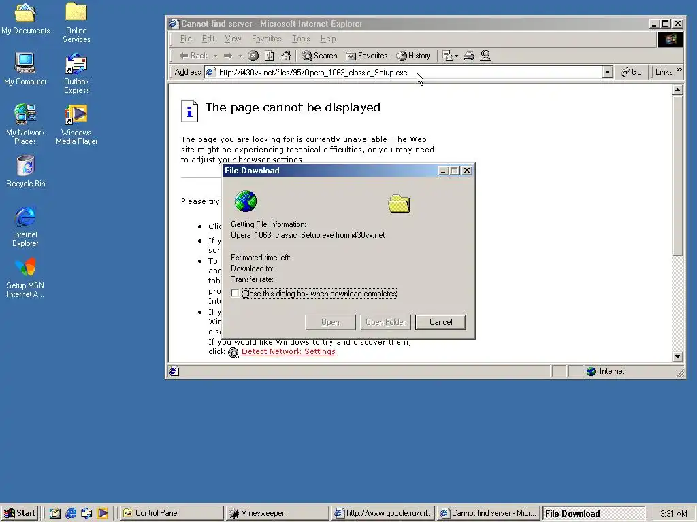Click the 3:31 AM system clock
The width and height of the screenshot is (697, 522).
(x=673, y=514)
